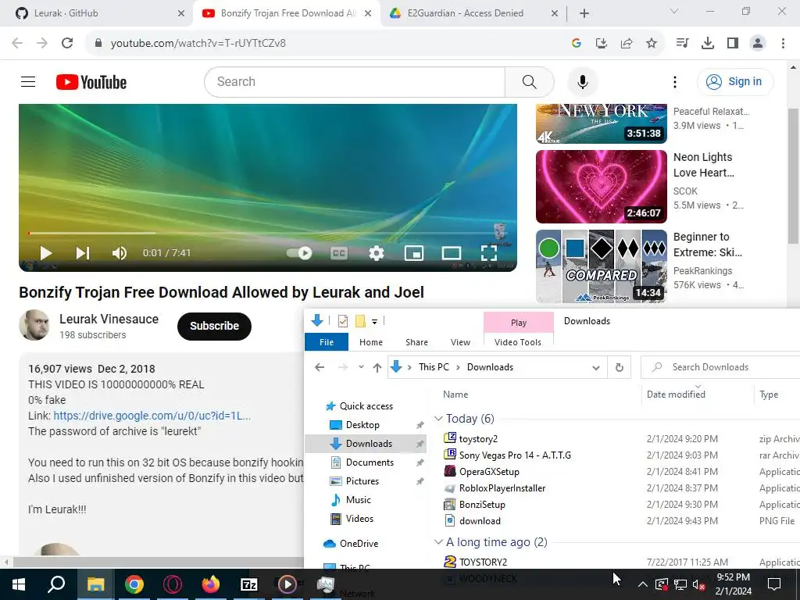Skip to next video in player
The image size is (800, 600).
pyautogui.click(x=83, y=253)
